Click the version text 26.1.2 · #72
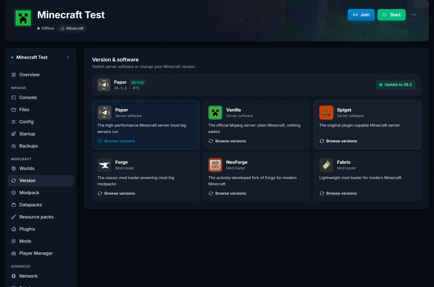434x287 pixels. coord(127,88)
